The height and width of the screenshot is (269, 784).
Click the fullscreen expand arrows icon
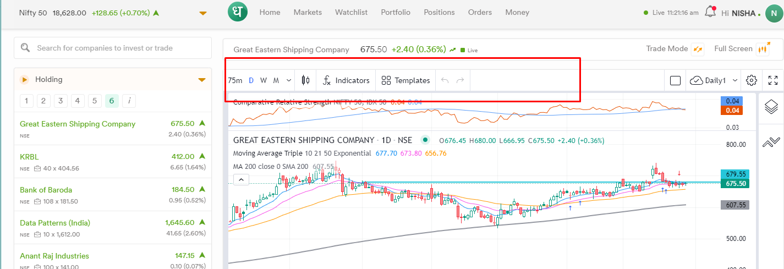tap(773, 80)
